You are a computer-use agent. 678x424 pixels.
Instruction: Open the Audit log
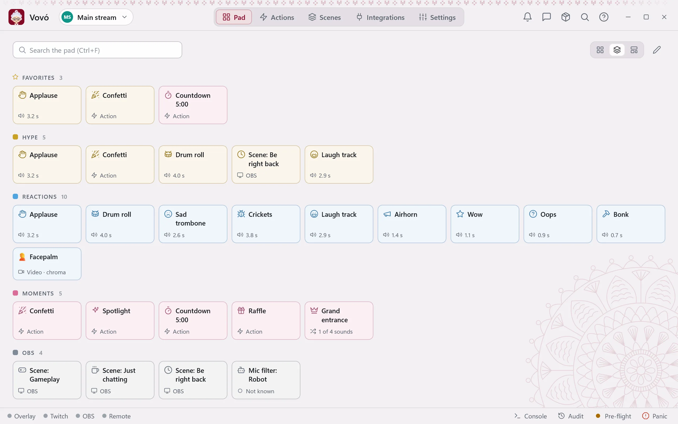(571, 416)
